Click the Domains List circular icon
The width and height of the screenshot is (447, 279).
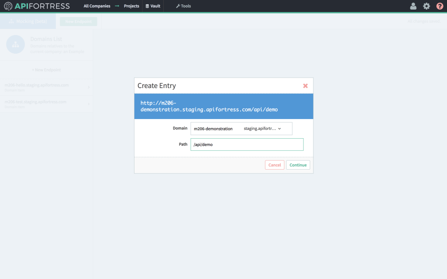15,44
